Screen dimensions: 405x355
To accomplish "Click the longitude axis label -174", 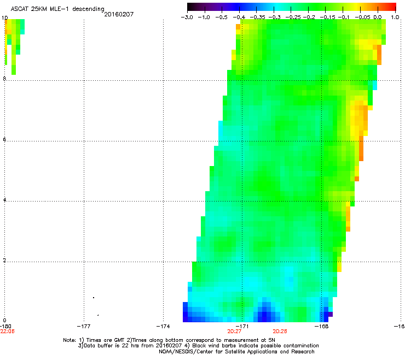I will click(163, 327).
